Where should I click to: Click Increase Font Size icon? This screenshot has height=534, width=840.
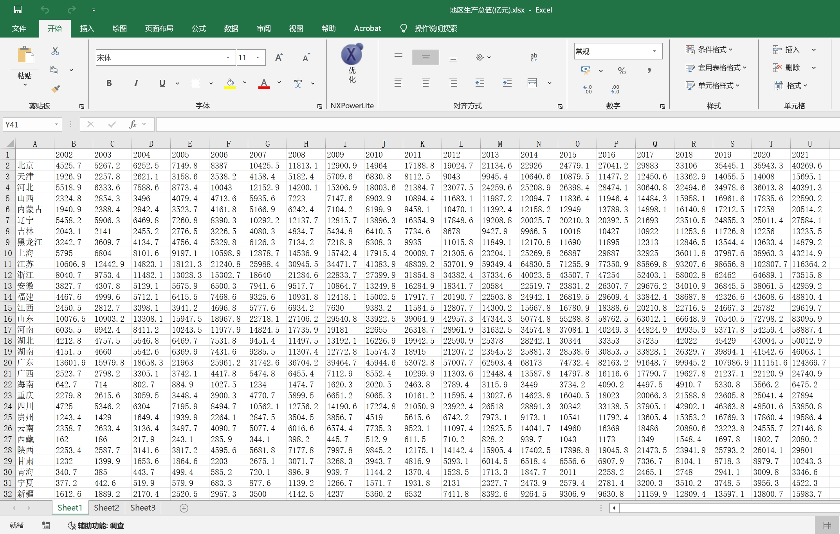279,58
